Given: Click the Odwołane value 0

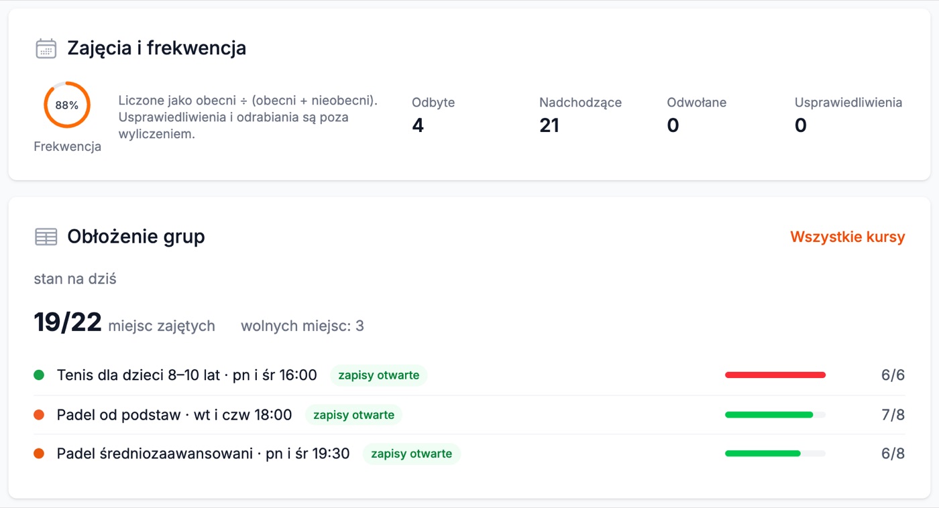Looking at the screenshot, I should [673, 125].
